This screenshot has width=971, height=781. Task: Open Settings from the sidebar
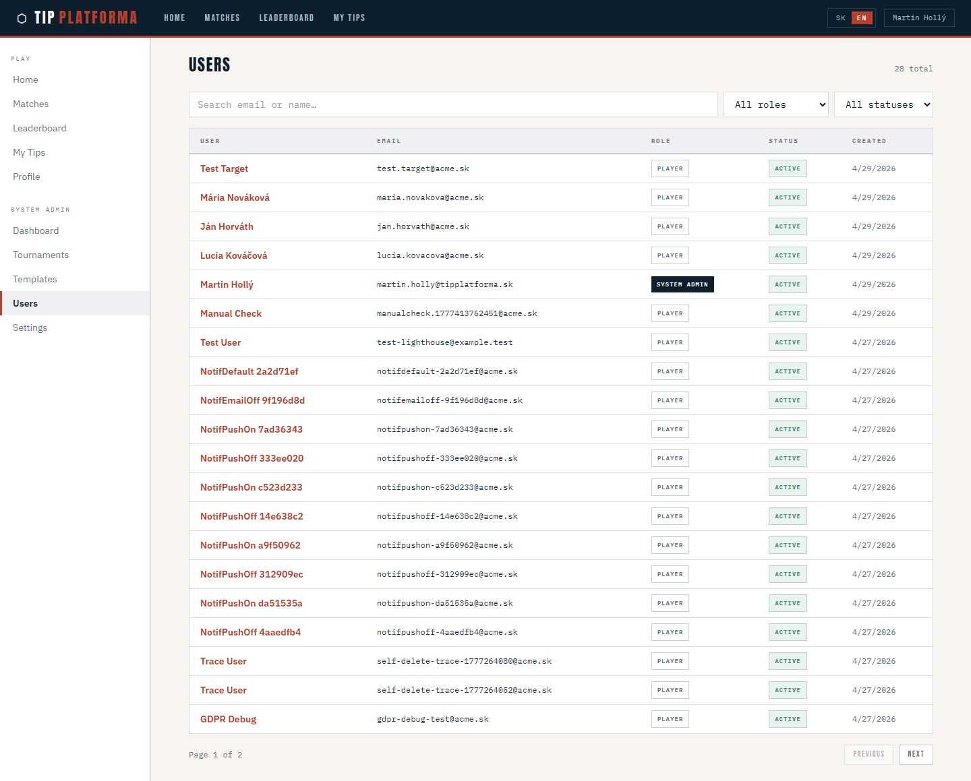pos(30,327)
